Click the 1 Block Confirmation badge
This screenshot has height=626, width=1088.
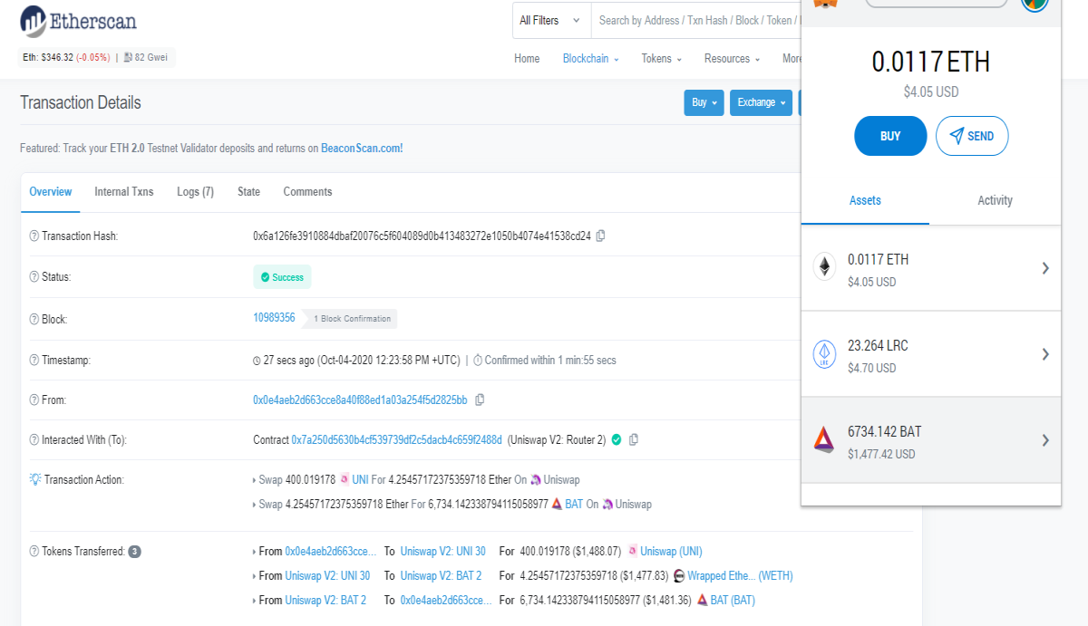(352, 319)
